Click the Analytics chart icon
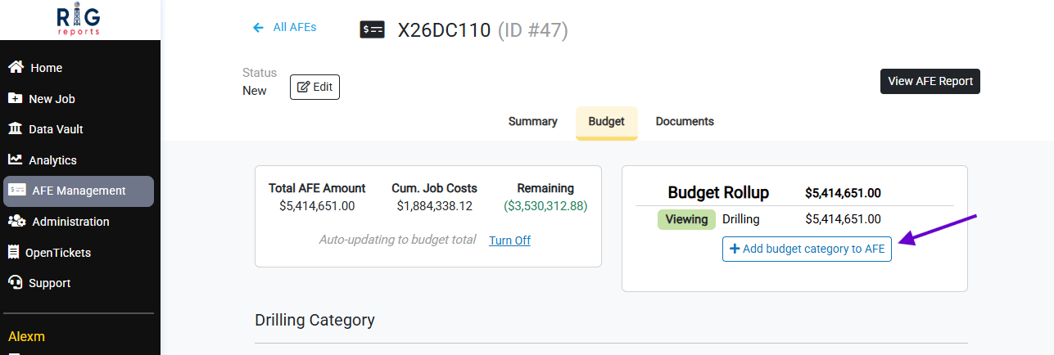Image resolution: width=1054 pixels, height=355 pixels. [x=15, y=160]
